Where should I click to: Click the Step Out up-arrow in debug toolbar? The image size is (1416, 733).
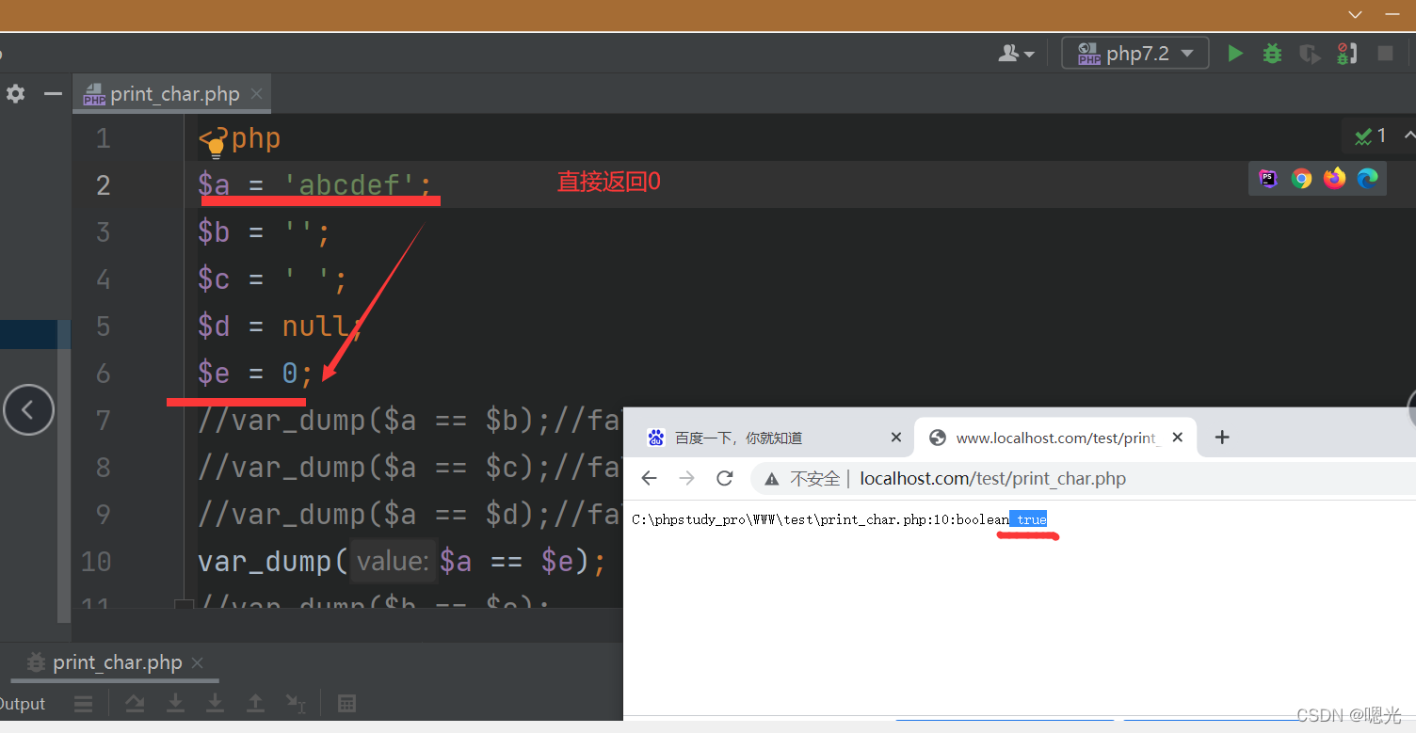pos(255,704)
